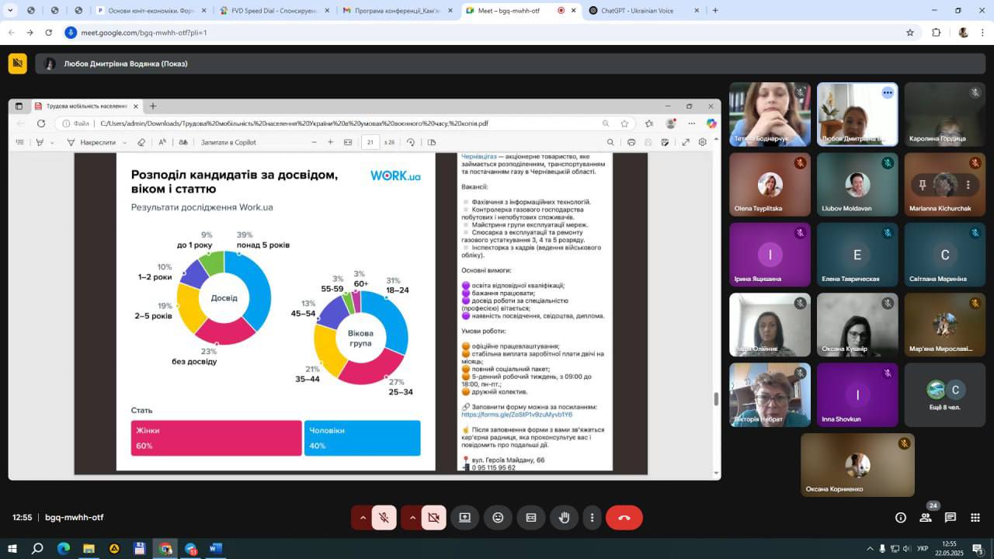Open video settings chevron beside camera
This screenshot has width=994, height=559.
click(x=412, y=517)
